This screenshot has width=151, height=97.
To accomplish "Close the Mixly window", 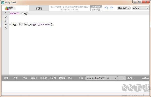I will (146, 2).
